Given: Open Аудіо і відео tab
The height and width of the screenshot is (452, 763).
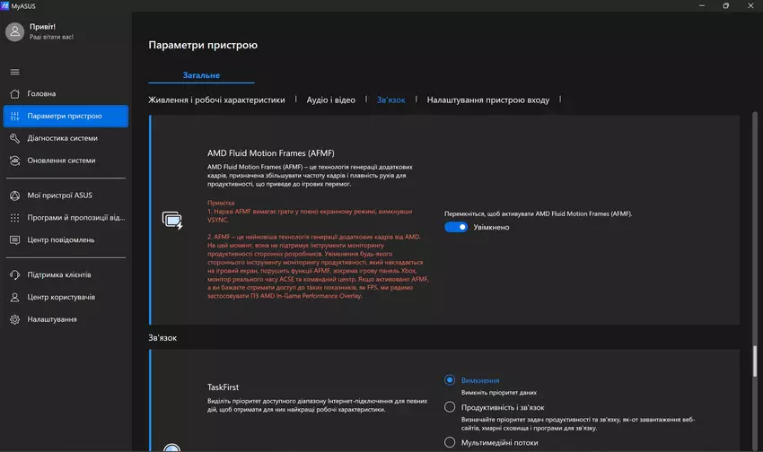Looking at the screenshot, I should (330, 100).
